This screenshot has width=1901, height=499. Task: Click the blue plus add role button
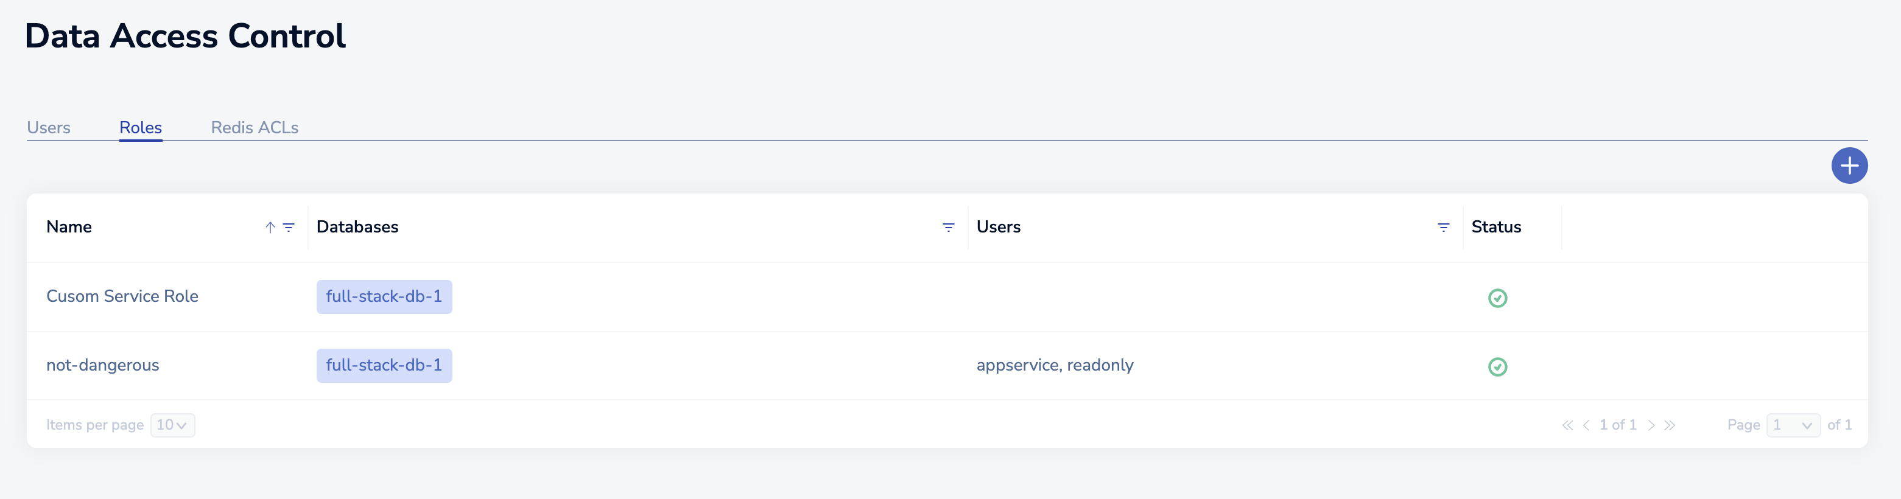pos(1849,166)
